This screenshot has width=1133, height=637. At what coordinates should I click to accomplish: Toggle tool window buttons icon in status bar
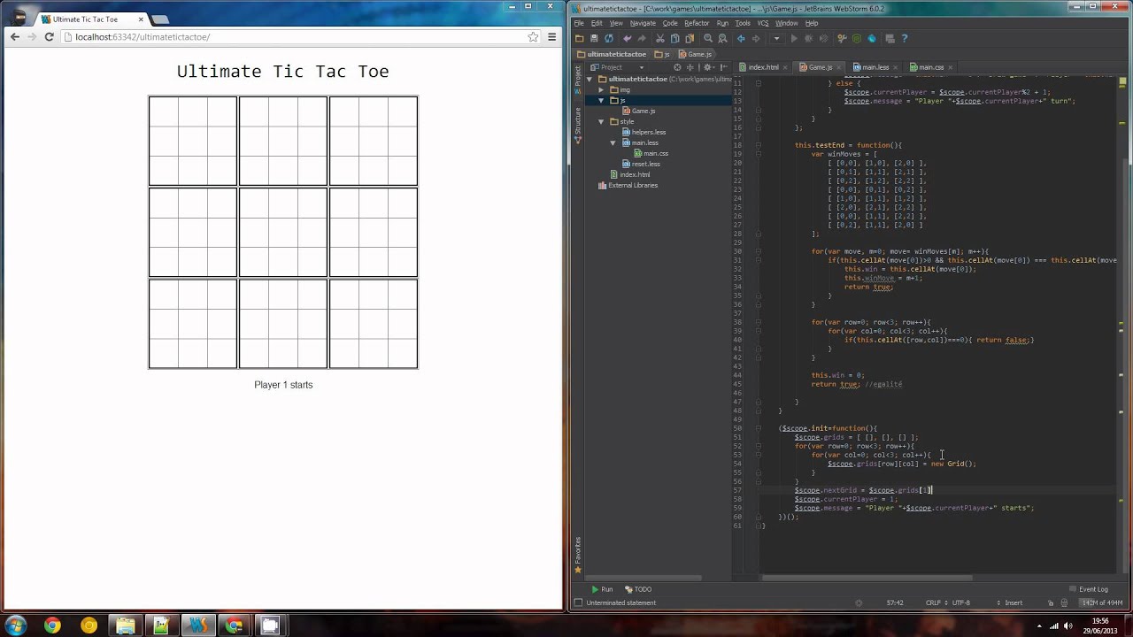click(x=578, y=602)
